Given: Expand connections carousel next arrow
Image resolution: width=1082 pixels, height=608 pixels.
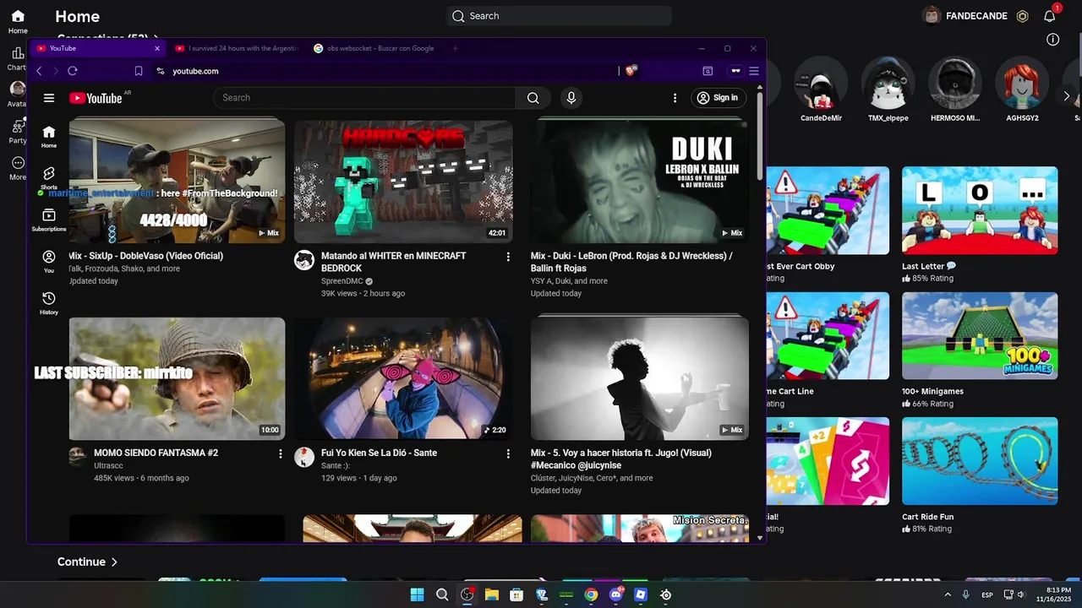Looking at the screenshot, I should [x=1066, y=96].
